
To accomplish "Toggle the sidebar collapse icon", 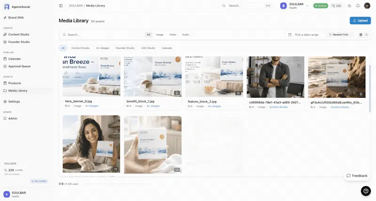I will pos(61,6).
